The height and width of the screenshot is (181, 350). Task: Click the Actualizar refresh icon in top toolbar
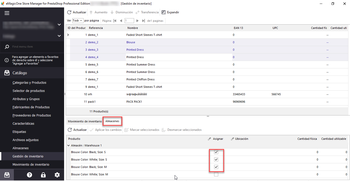tap(69, 12)
